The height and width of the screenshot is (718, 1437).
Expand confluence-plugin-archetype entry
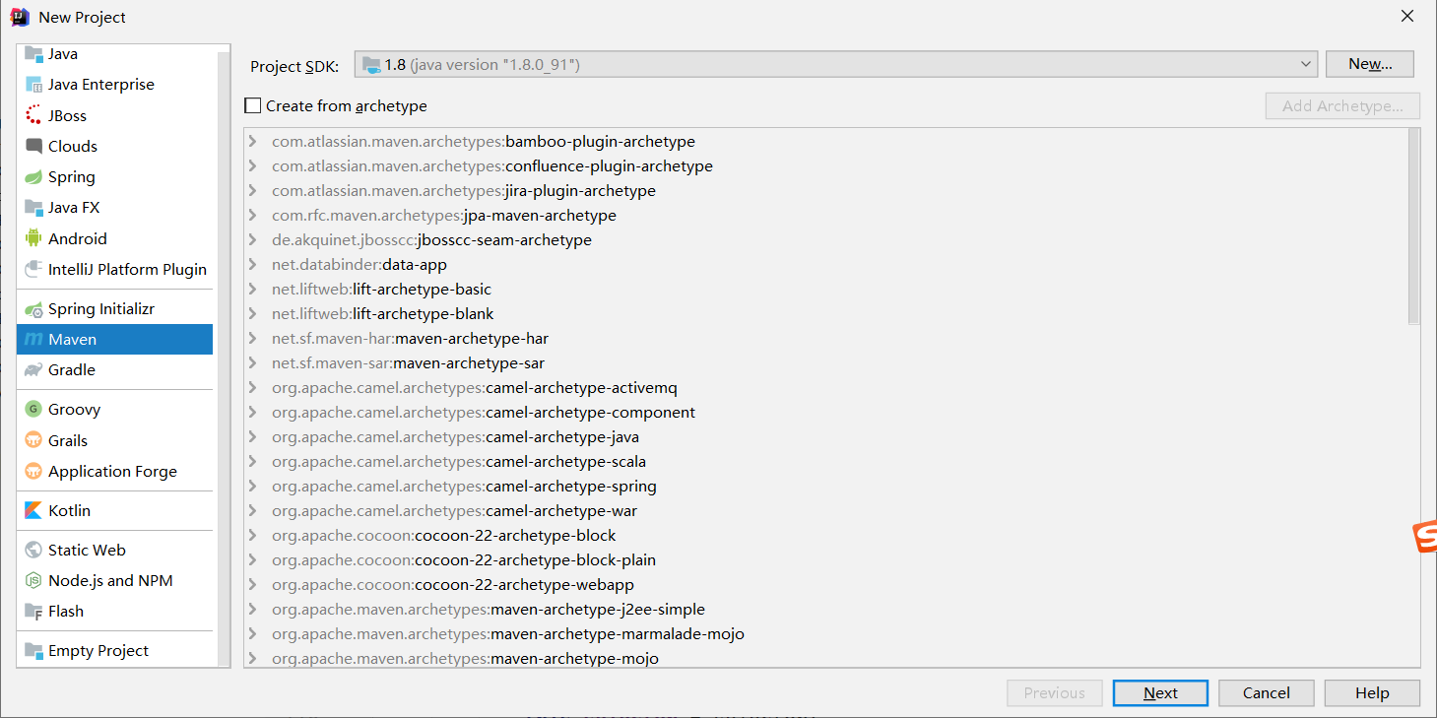(254, 166)
